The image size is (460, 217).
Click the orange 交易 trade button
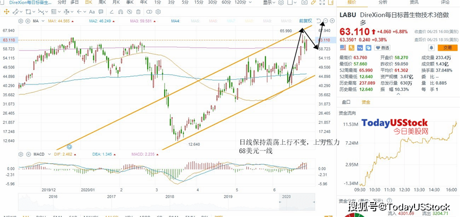pos(447,48)
